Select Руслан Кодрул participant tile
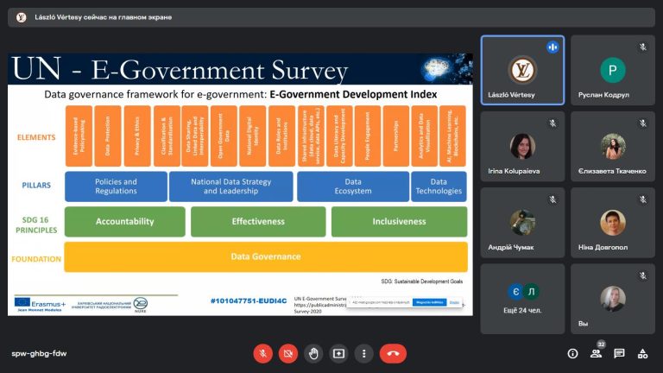663x373 pixels. click(613, 70)
